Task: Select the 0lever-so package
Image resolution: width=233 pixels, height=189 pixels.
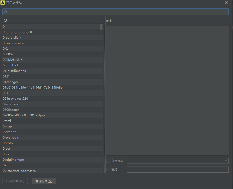Action: 52,132
